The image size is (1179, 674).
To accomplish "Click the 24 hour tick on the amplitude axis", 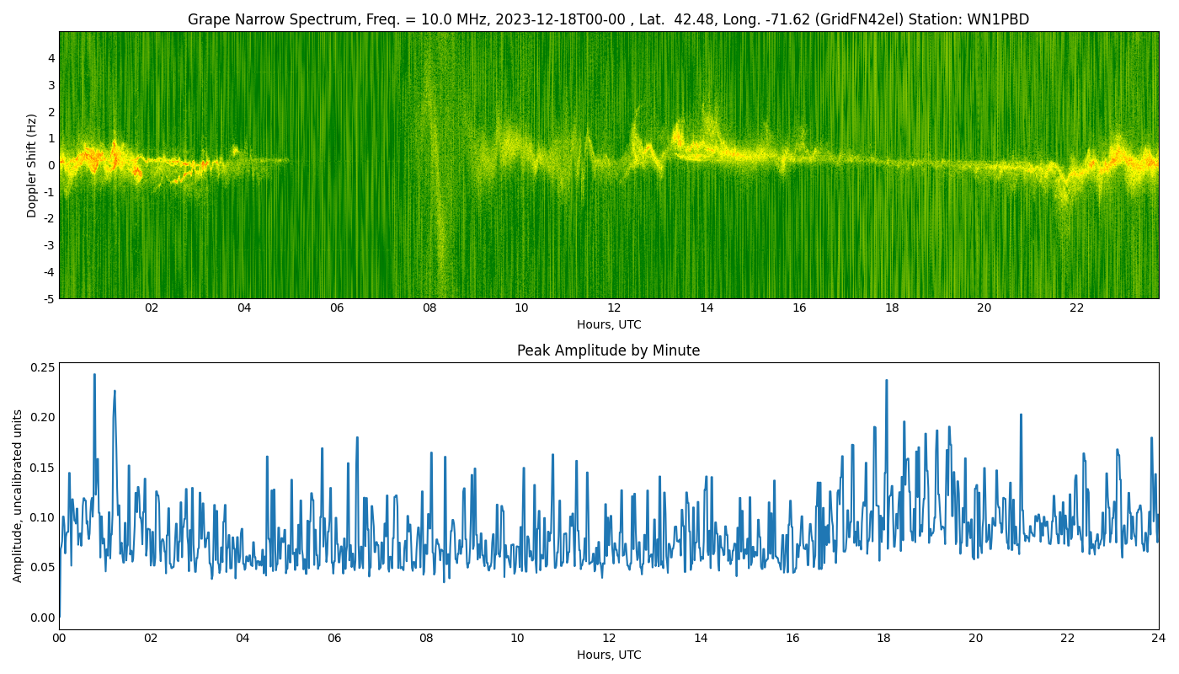I will coord(1159,639).
